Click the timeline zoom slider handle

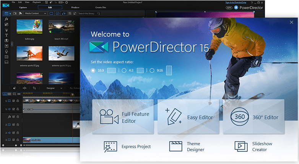click(16, 145)
